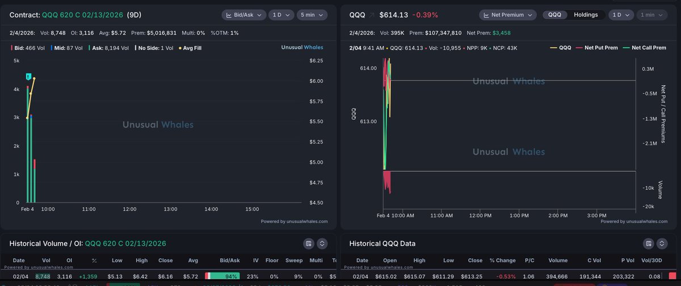Open the Net Premium chart type dropdown
This screenshot has height=286, width=681.
[x=508, y=15]
